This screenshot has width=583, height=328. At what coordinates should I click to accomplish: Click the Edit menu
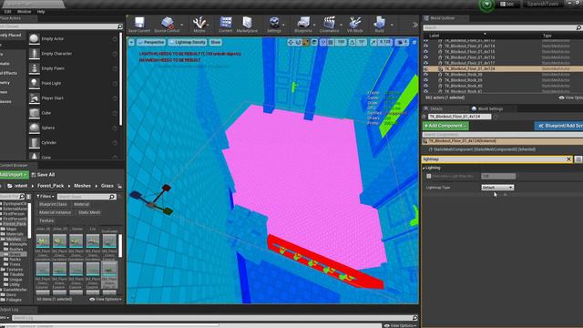pos(7,12)
